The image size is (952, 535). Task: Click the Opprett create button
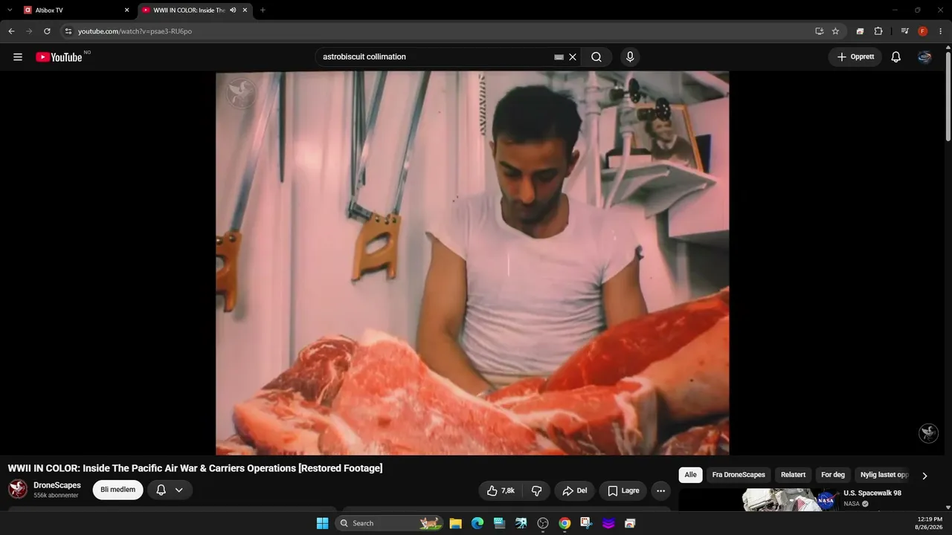[855, 57]
